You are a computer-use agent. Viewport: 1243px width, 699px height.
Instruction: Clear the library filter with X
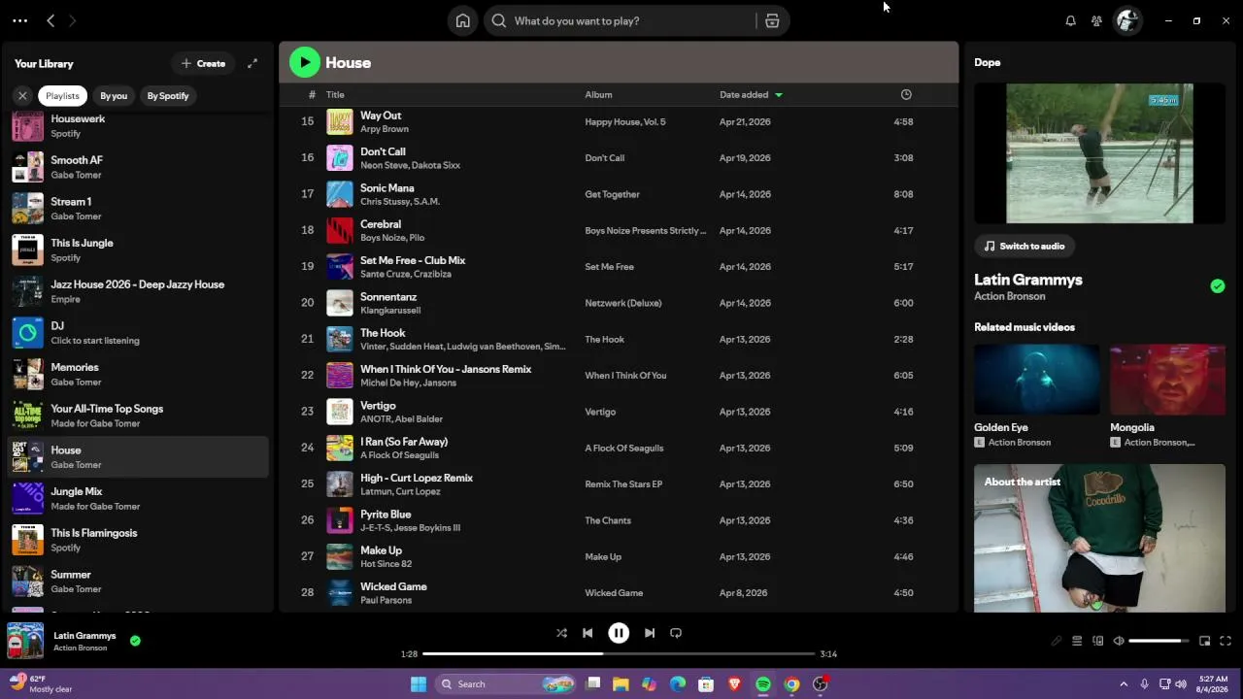pyautogui.click(x=22, y=95)
